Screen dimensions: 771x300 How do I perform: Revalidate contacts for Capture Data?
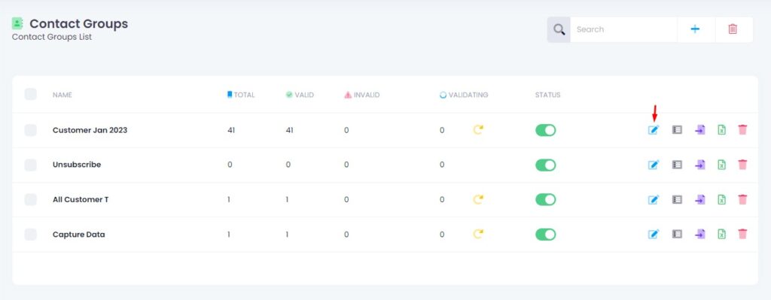478,234
